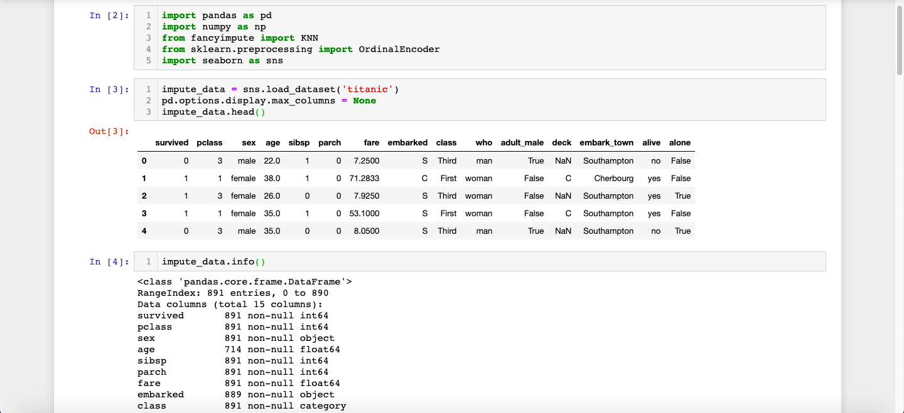Image resolution: width=904 pixels, height=413 pixels.
Task: Click the 'pclass' column header
Action: tap(210, 143)
